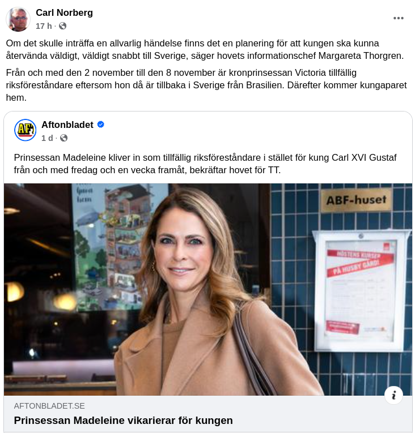The width and height of the screenshot is (415, 433).
Task: Open the Aftonbladet page name link
Action: (x=67, y=125)
